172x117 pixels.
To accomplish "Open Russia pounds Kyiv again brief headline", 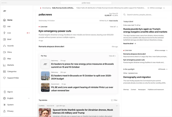I will click(x=145, y=30).
